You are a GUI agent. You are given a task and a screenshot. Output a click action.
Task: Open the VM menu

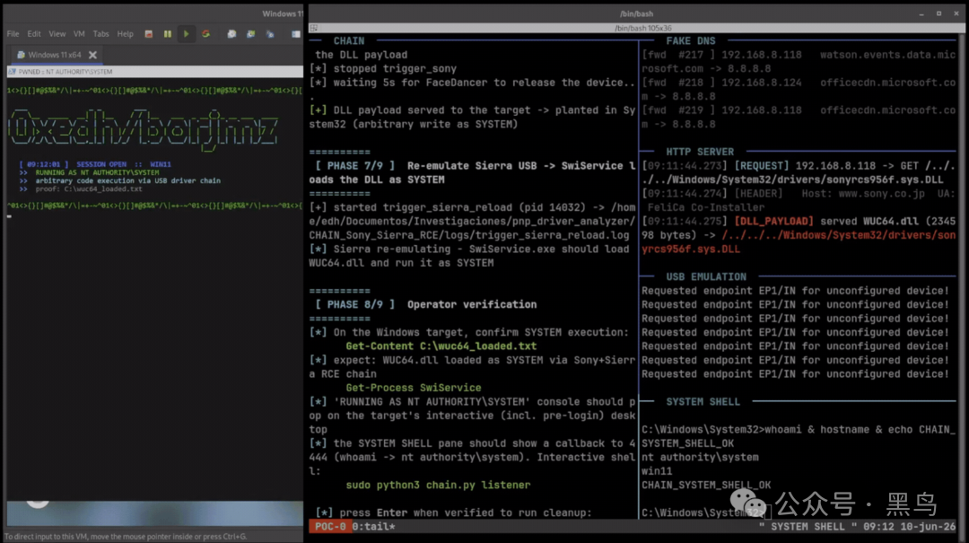click(x=79, y=34)
